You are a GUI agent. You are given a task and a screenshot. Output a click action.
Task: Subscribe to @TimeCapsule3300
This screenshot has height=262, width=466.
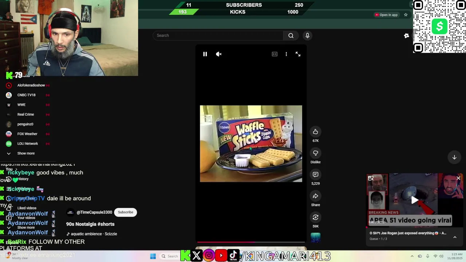(126, 212)
